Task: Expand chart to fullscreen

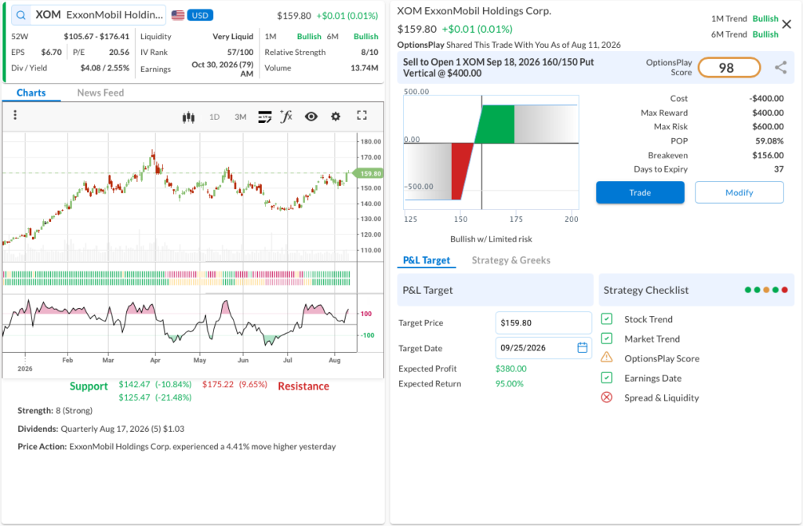Action: [362, 115]
